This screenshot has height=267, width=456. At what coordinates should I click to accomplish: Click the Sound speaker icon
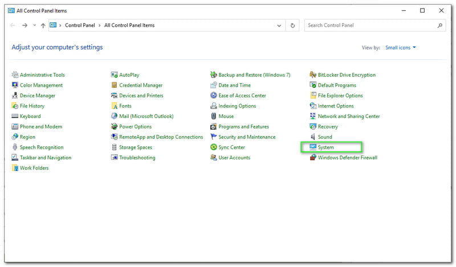[313, 137]
